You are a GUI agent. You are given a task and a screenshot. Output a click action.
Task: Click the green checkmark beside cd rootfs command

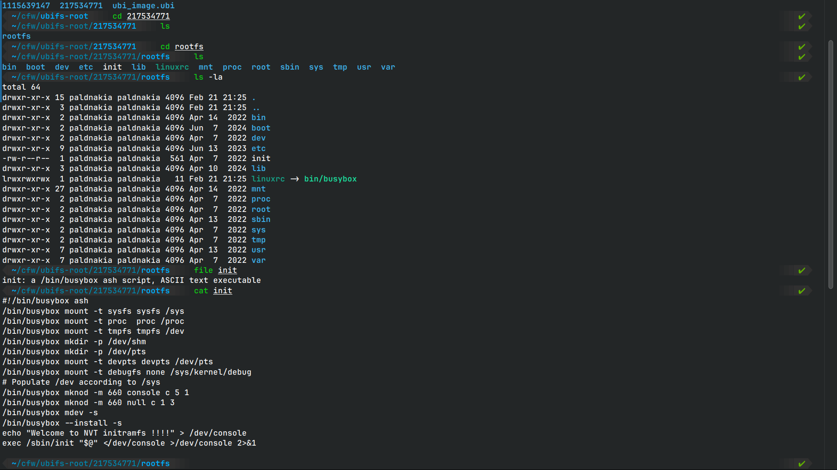[x=801, y=47]
